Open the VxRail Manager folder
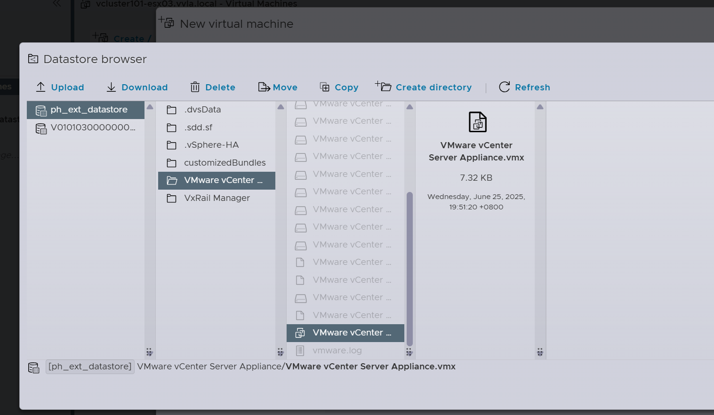714x415 pixels. tap(217, 198)
